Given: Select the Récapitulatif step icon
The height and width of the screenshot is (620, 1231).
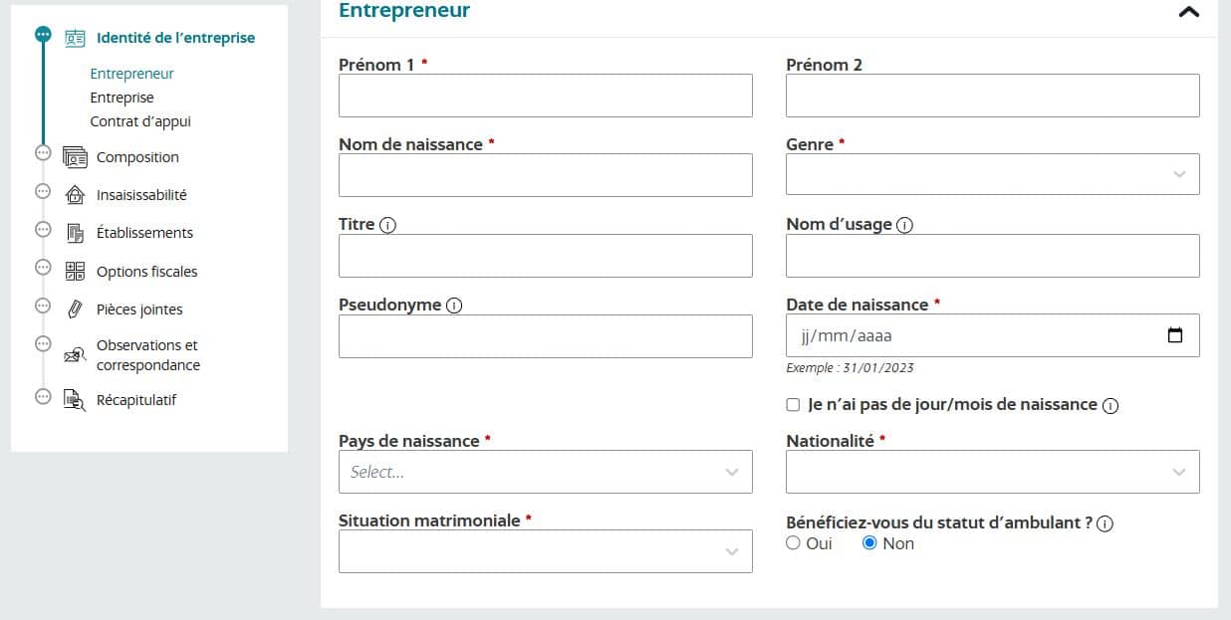Looking at the screenshot, I should coord(75,399).
